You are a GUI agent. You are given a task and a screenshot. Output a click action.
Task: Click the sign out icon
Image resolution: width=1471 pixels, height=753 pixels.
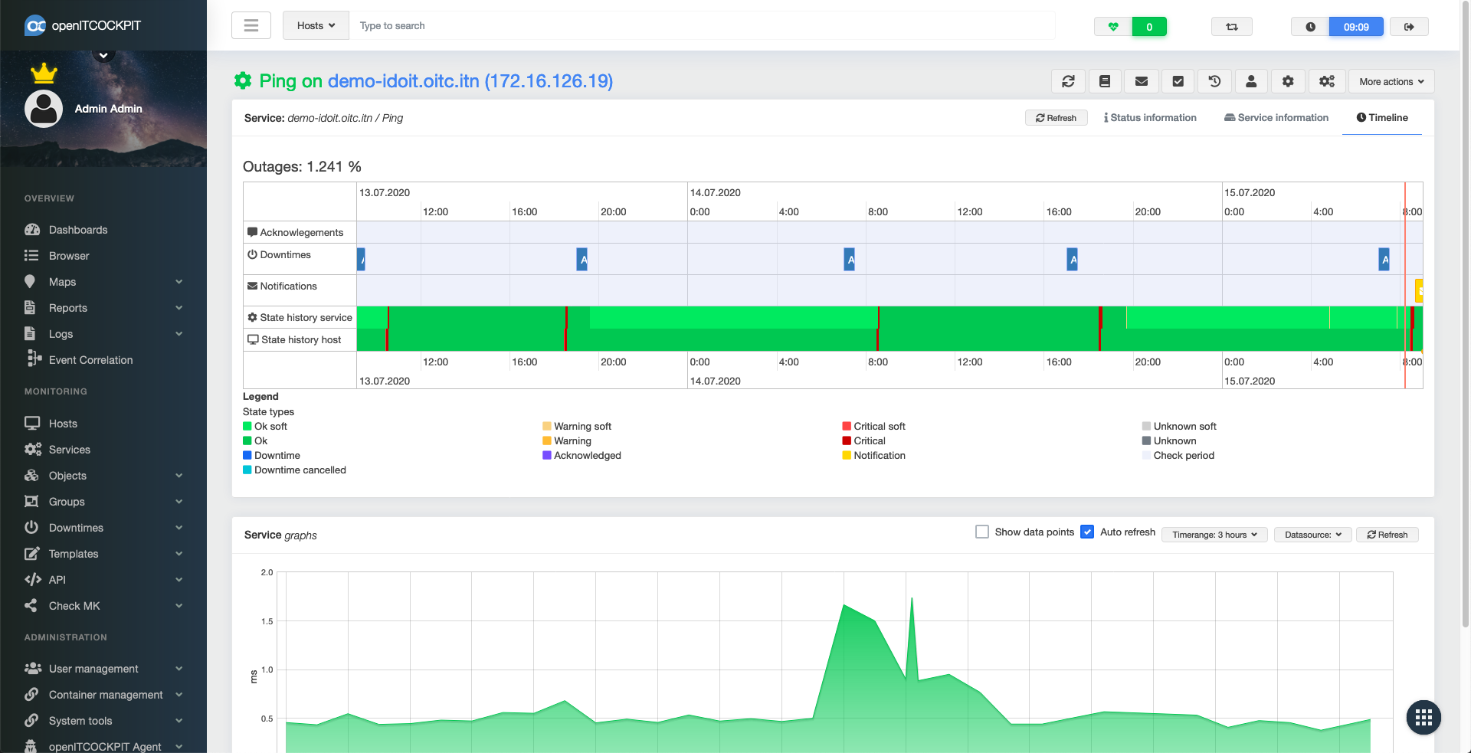coord(1409,27)
